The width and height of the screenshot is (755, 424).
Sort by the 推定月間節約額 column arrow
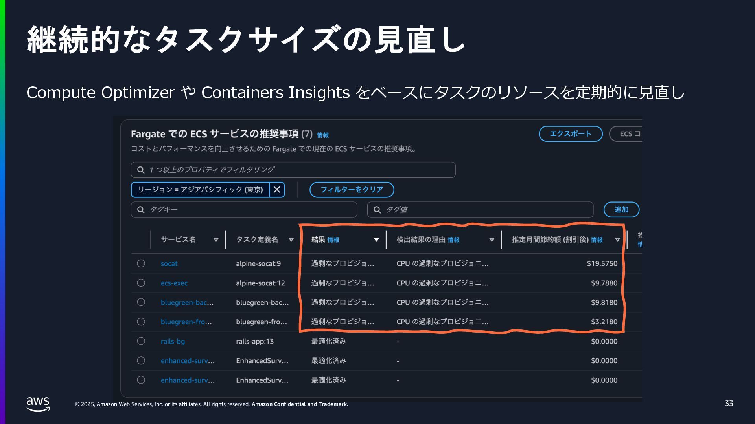[617, 240]
